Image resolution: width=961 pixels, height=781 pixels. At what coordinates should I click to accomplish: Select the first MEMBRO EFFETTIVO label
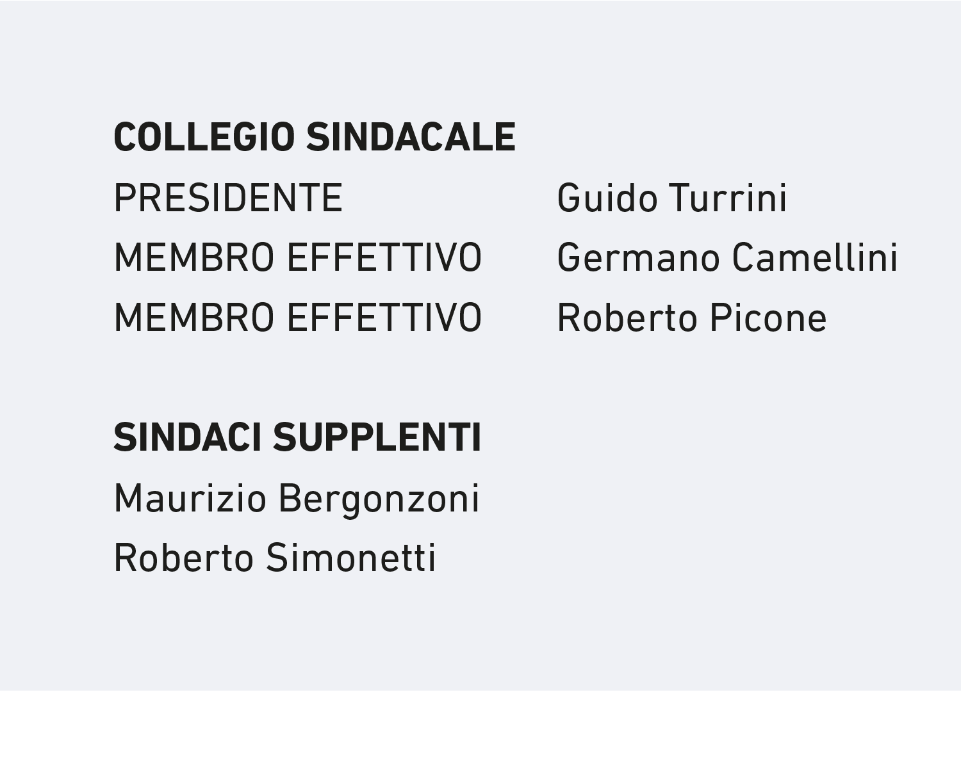(x=298, y=258)
